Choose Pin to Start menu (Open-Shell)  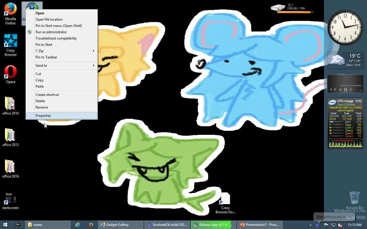point(62,26)
